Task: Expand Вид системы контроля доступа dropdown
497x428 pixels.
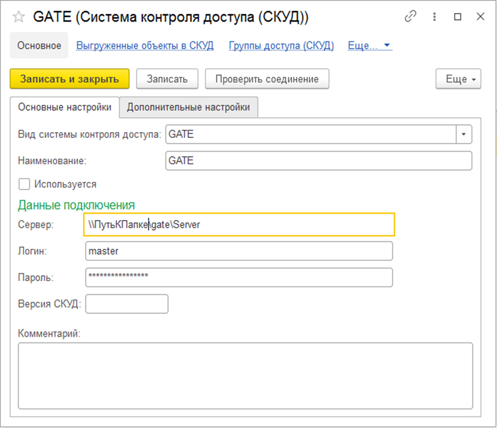Action: (x=464, y=135)
